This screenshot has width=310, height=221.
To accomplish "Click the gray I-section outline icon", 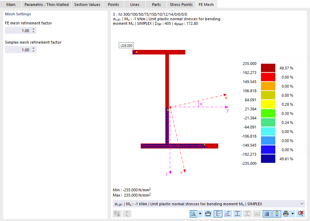I will pyautogui.click(x=247, y=214).
